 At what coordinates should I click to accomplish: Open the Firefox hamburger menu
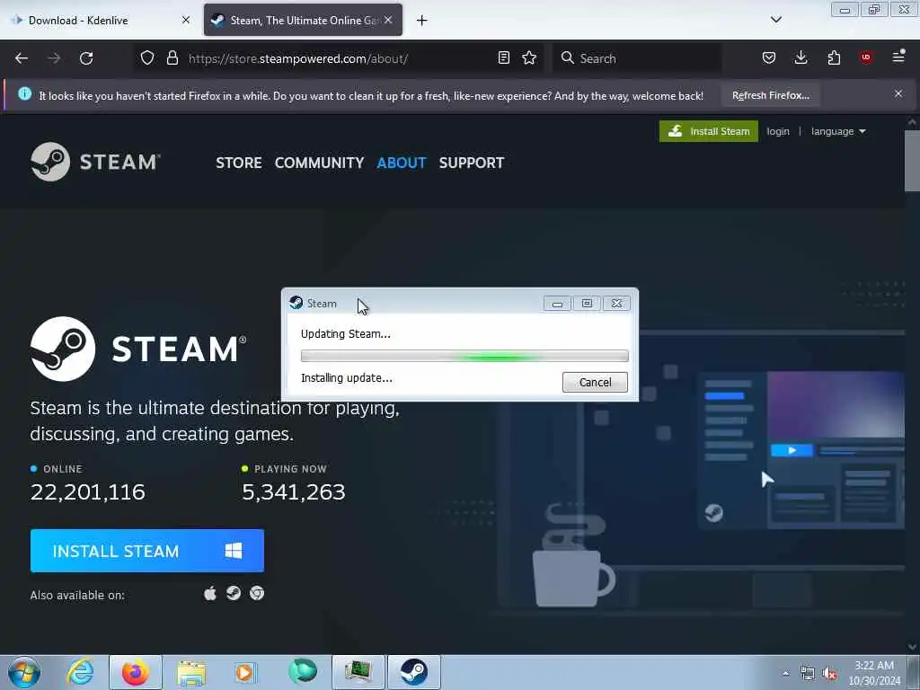click(x=898, y=57)
